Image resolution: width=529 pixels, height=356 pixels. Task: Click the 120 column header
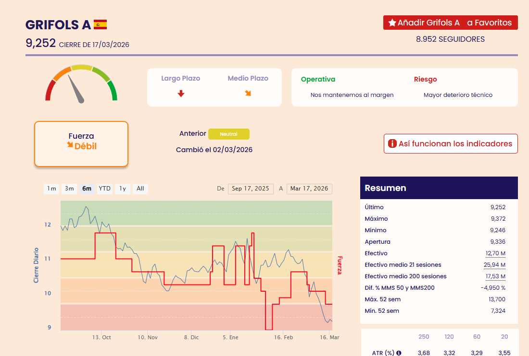pyautogui.click(x=449, y=337)
